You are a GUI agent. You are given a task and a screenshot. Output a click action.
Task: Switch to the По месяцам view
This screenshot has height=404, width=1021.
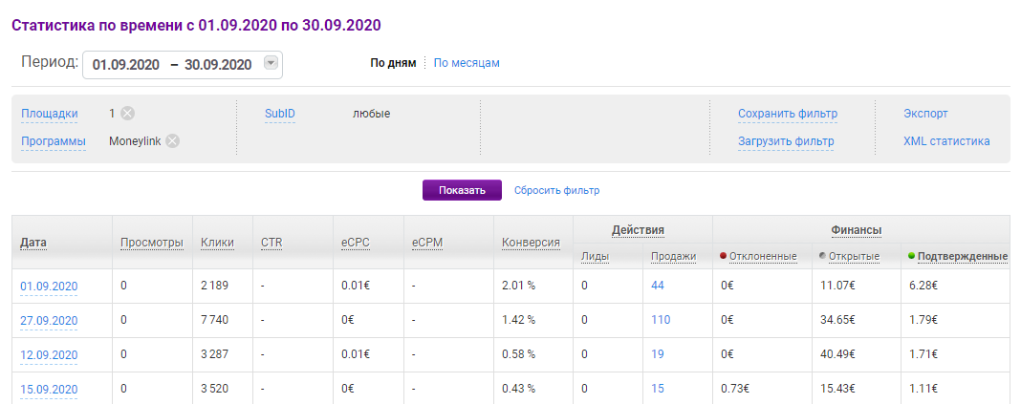(x=467, y=63)
